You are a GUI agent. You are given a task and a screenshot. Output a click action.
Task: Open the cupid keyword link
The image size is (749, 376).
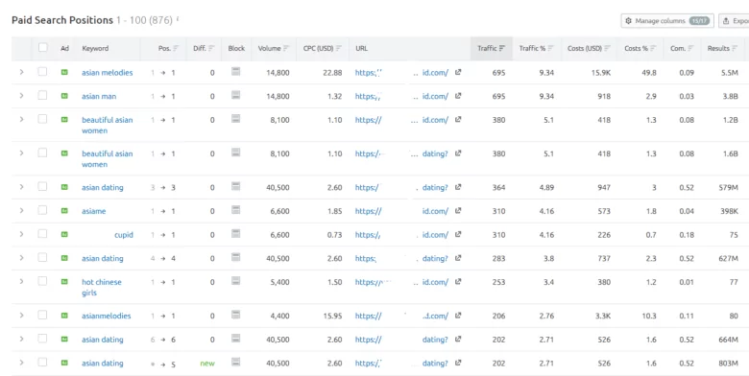pos(124,235)
